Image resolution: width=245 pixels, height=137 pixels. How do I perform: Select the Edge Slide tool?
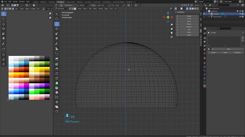pyautogui.click(x=57, y=97)
